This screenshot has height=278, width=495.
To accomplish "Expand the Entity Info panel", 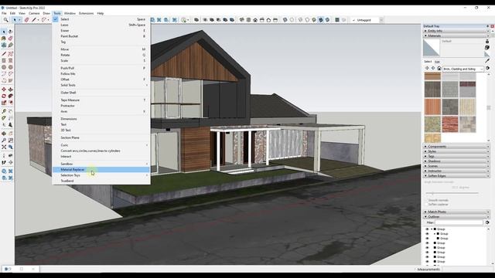I will click(456, 31).
